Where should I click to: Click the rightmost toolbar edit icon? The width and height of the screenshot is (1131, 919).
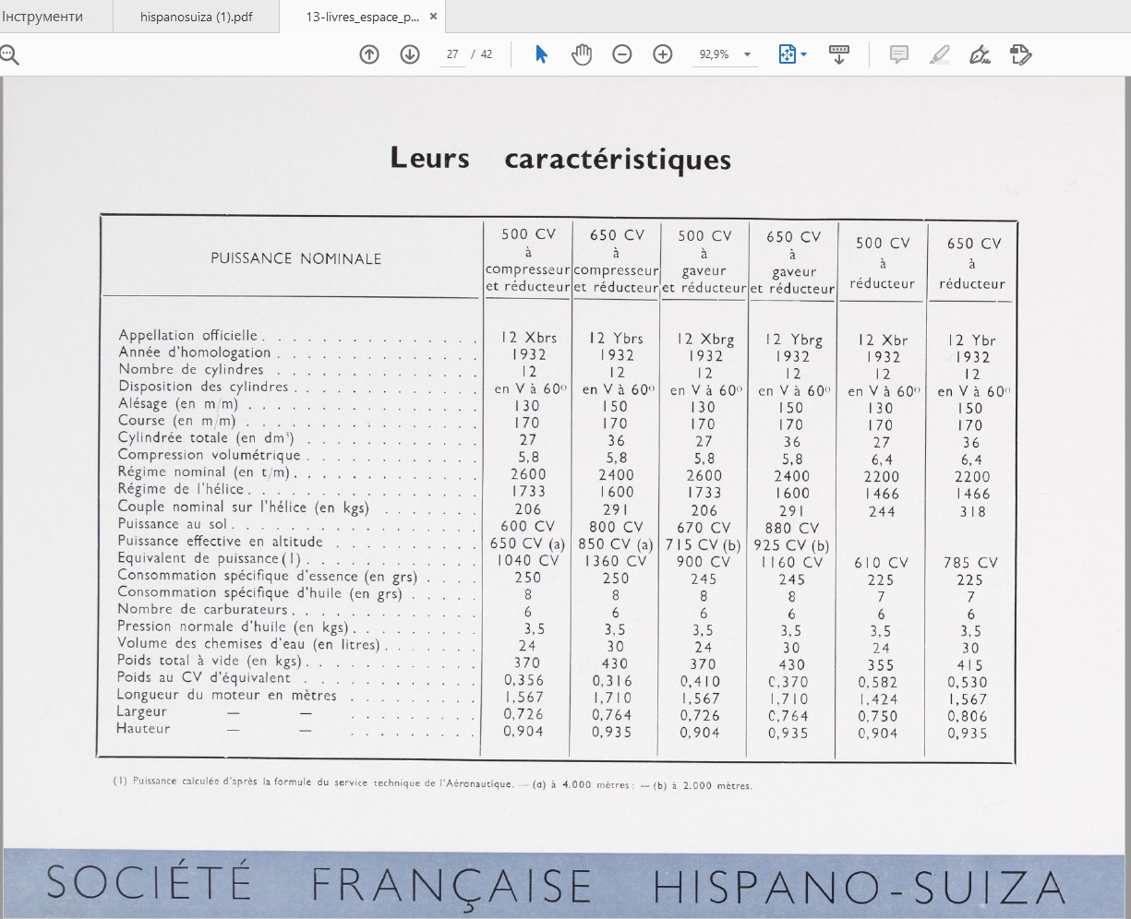[1020, 54]
